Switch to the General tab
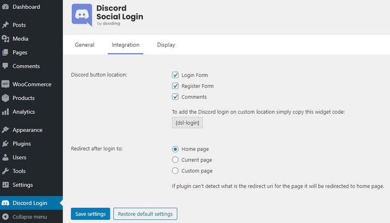 point(84,45)
